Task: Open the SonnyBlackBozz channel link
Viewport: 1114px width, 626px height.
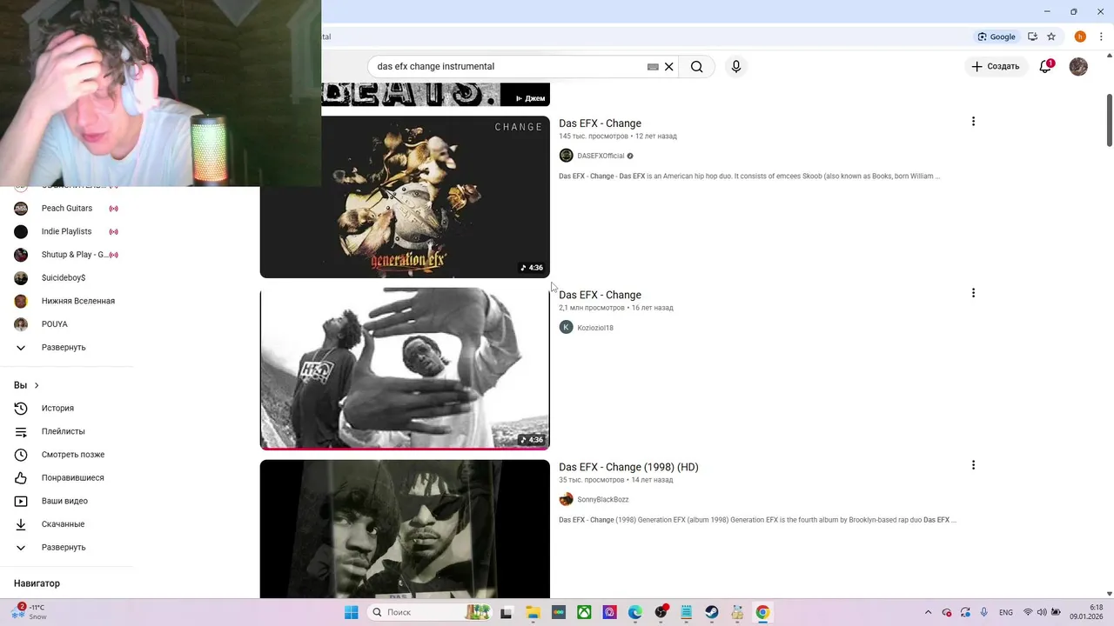Action: pyautogui.click(x=602, y=500)
